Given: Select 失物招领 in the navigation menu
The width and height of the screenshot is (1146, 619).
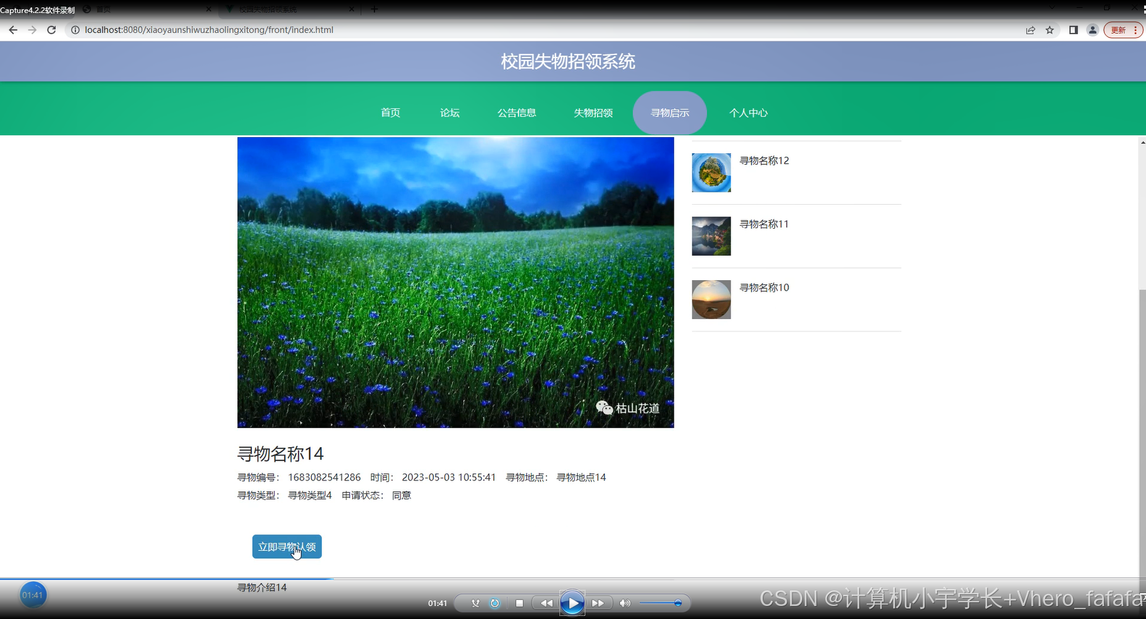Looking at the screenshot, I should (x=593, y=113).
